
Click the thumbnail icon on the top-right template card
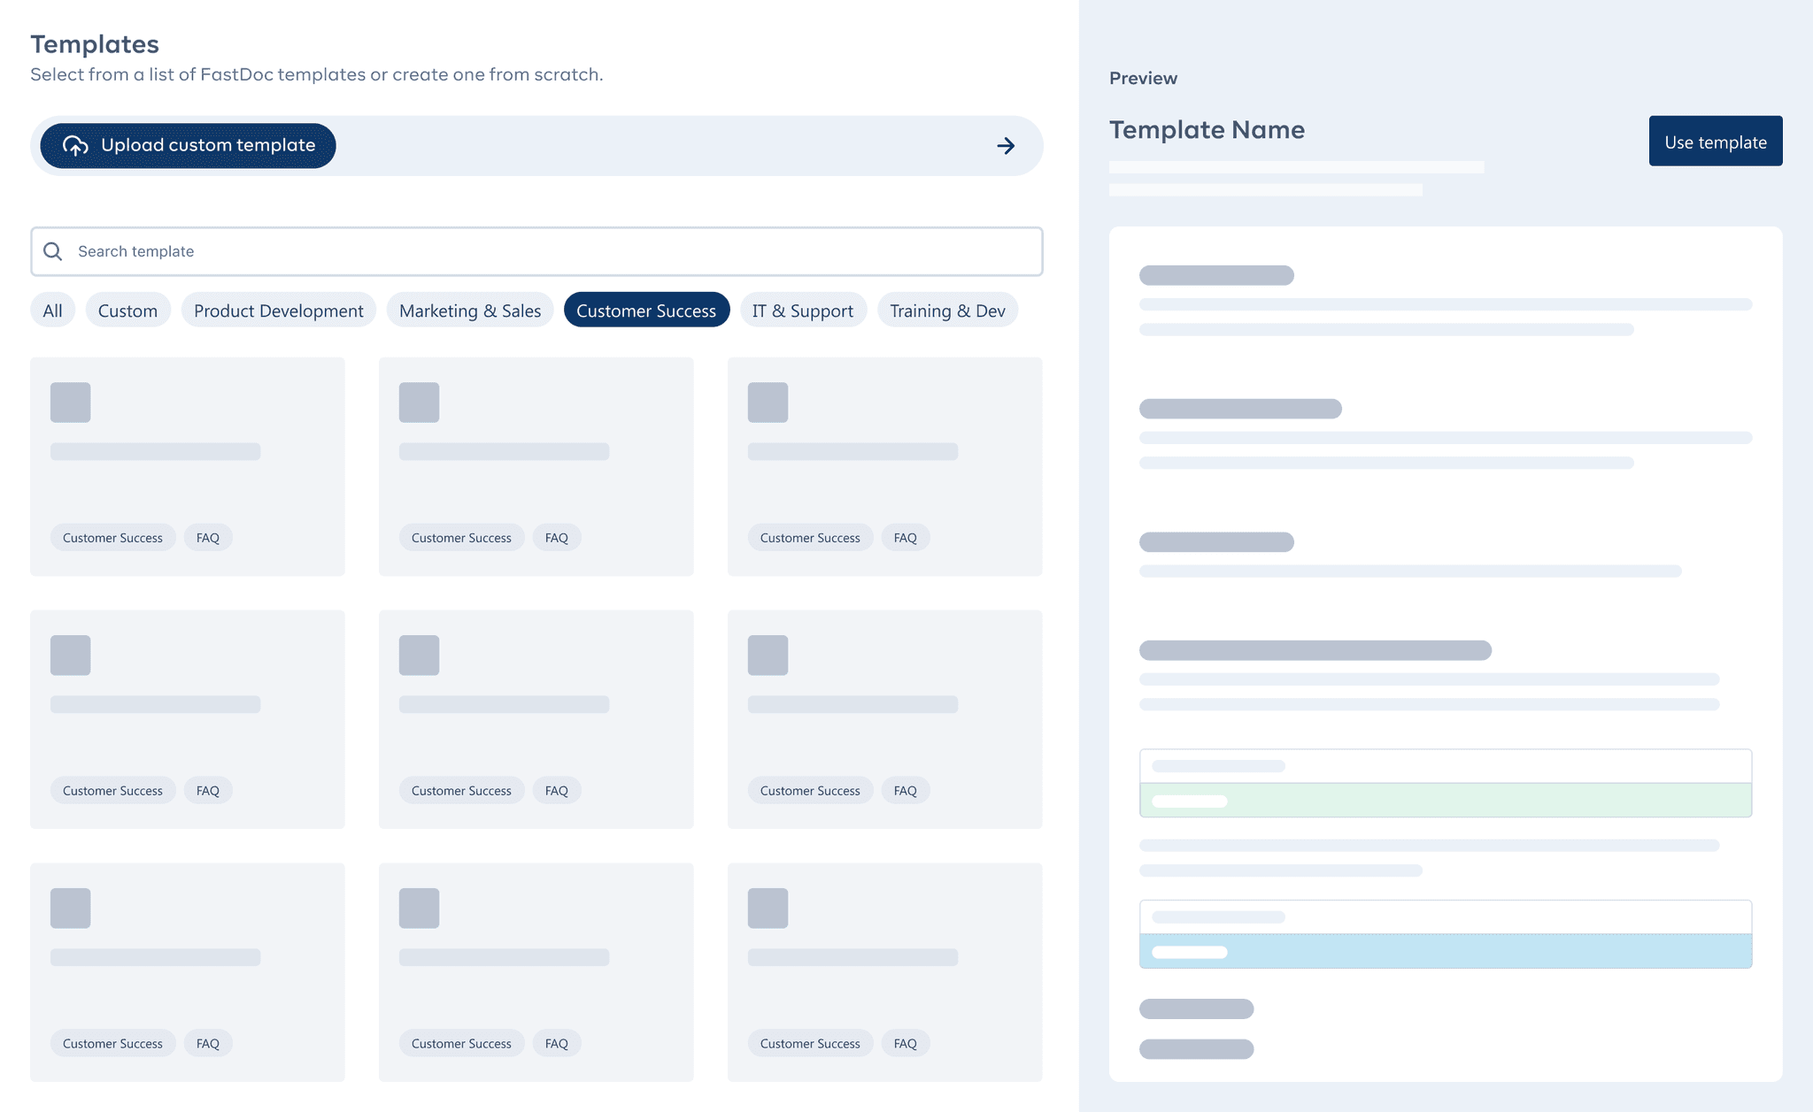pos(768,402)
